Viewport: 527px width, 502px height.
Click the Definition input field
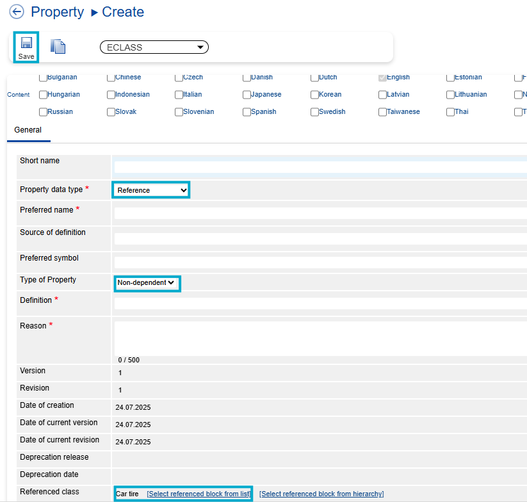320,304
